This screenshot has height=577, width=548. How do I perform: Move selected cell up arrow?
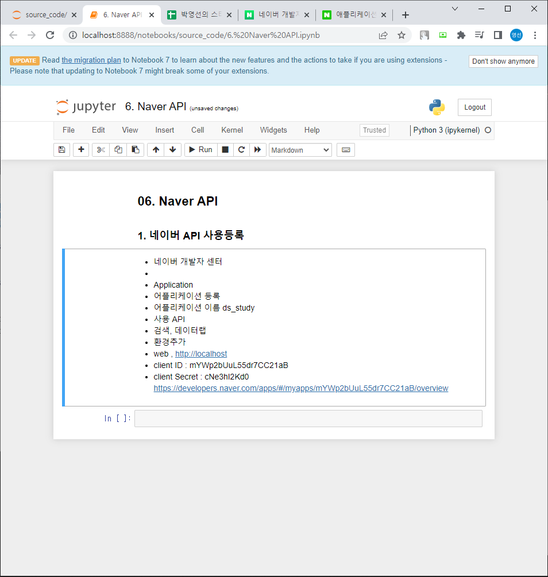point(156,150)
